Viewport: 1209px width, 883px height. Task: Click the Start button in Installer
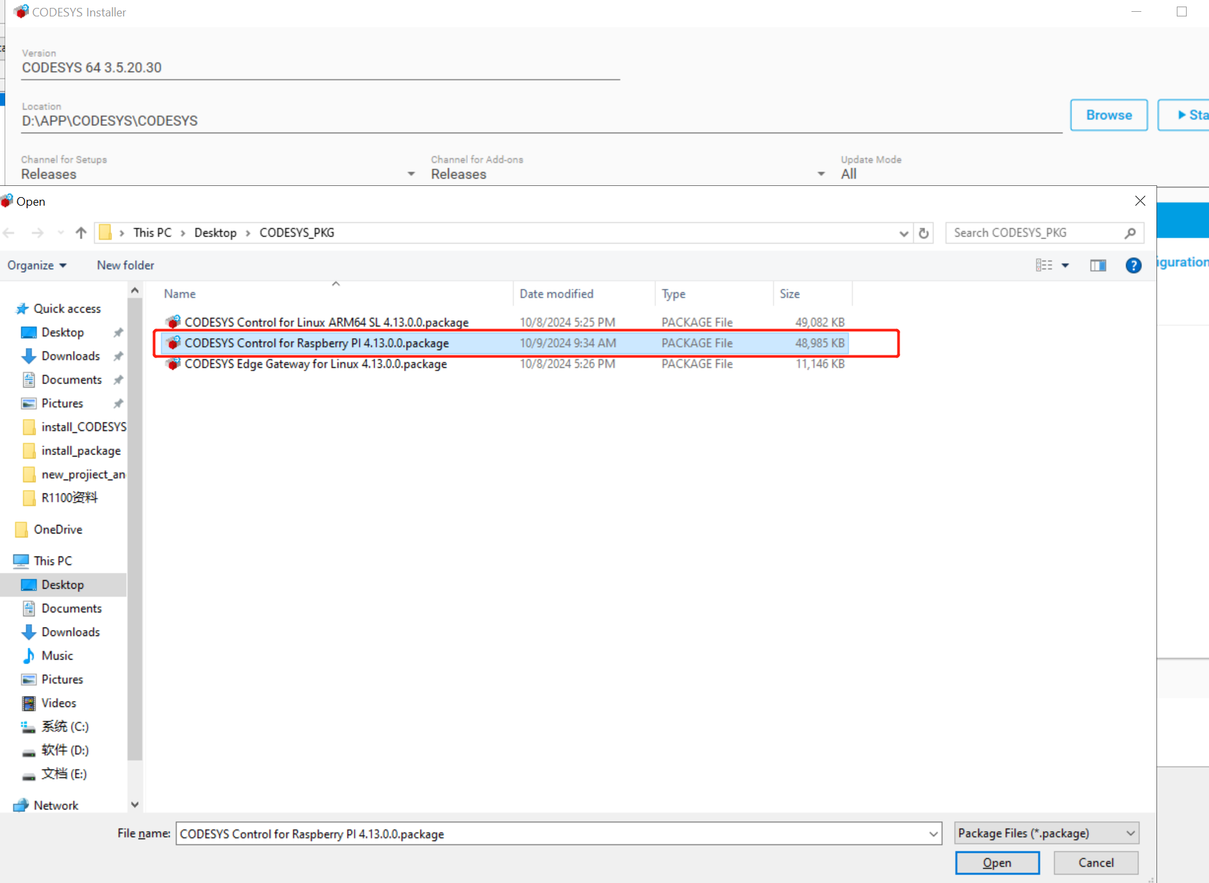1184,115
